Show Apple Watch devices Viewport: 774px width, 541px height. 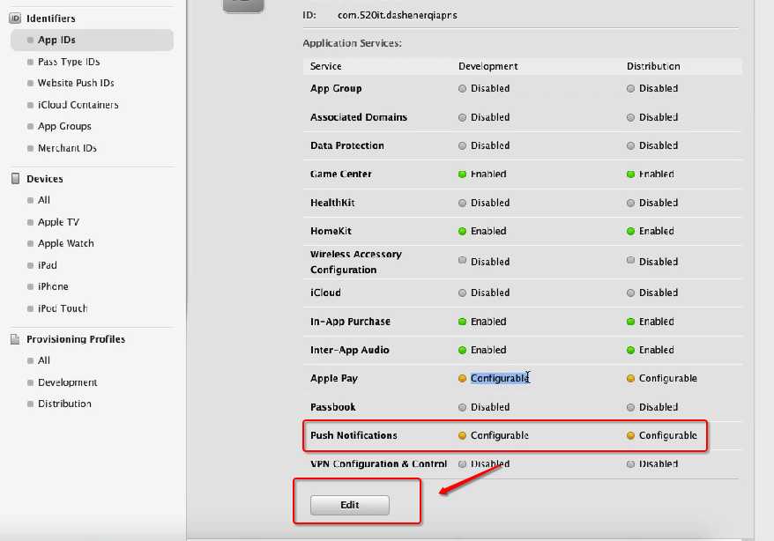[x=65, y=243]
